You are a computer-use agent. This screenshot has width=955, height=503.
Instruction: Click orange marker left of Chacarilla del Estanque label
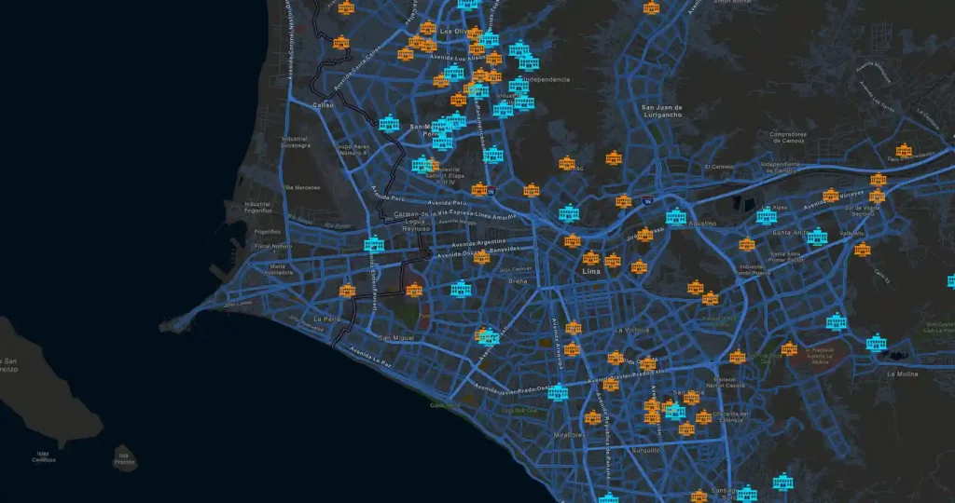coord(703,417)
